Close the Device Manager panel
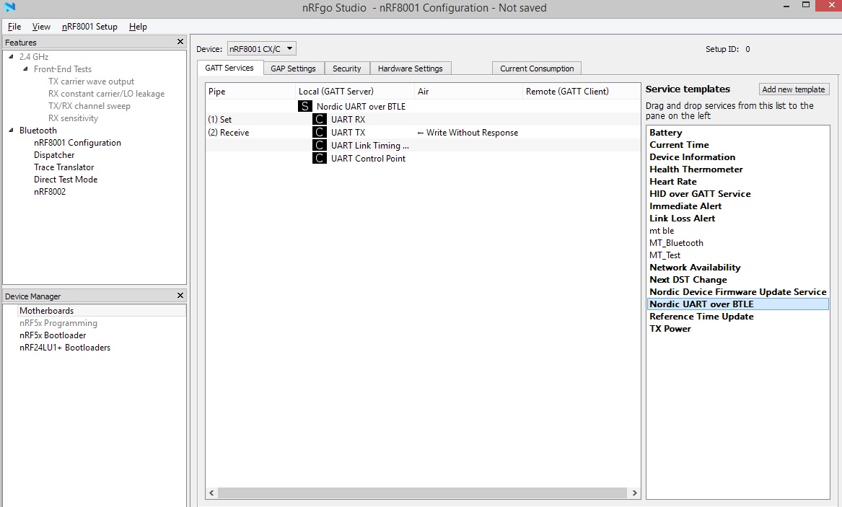 click(180, 296)
